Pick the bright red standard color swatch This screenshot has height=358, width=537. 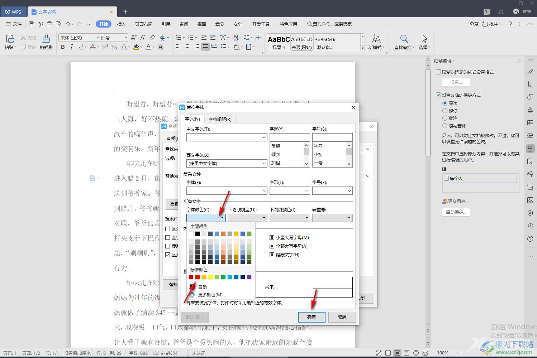198,277
